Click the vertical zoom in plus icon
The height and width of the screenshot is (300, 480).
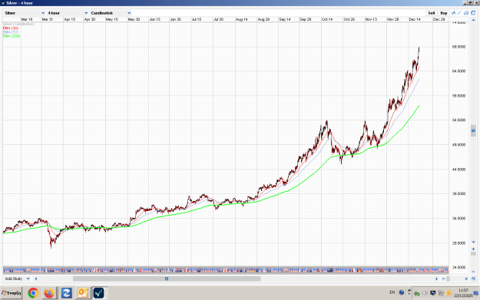click(473, 249)
